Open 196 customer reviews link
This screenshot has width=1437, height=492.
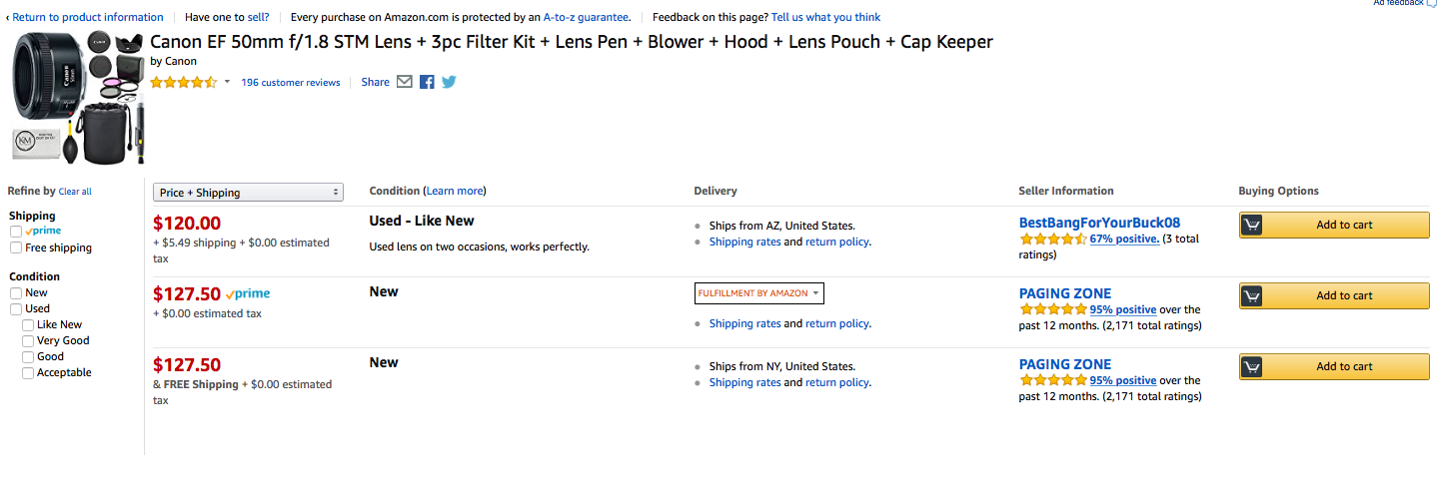coord(291,83)
